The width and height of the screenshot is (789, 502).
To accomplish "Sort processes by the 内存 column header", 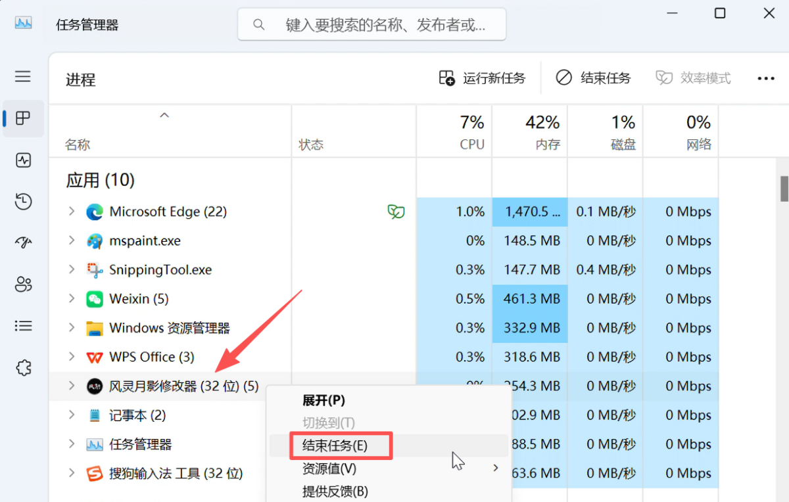I will coord(530,131).
